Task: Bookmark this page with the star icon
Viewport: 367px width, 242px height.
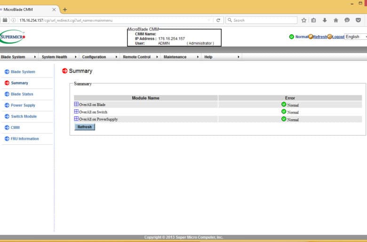Action: point(304,20)
